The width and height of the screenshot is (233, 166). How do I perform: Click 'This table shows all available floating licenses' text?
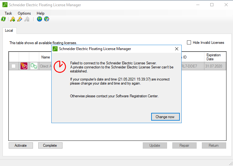[x=43, y=43]
